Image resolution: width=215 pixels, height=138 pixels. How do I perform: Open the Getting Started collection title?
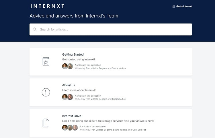pos(73,55)
